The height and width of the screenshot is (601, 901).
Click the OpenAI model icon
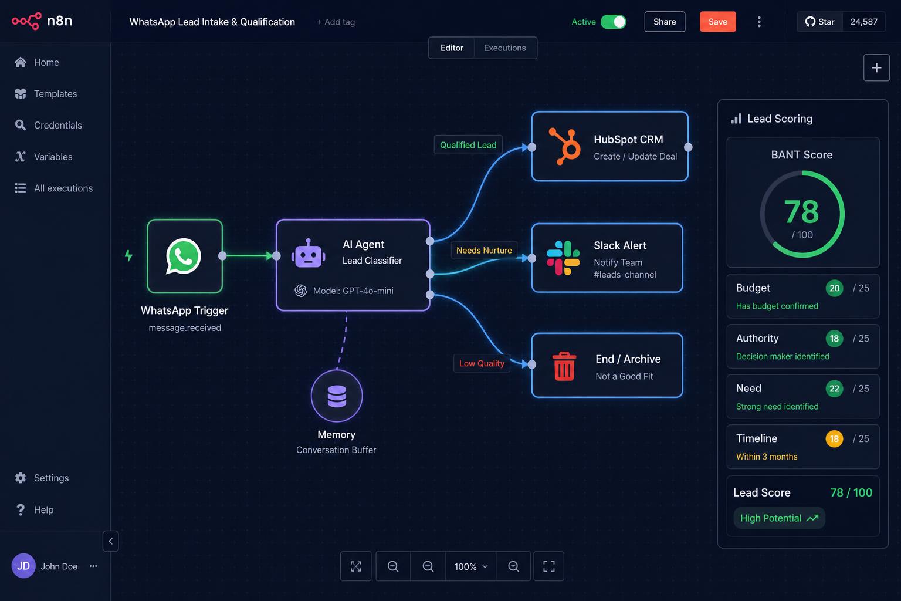coord(300,291)
